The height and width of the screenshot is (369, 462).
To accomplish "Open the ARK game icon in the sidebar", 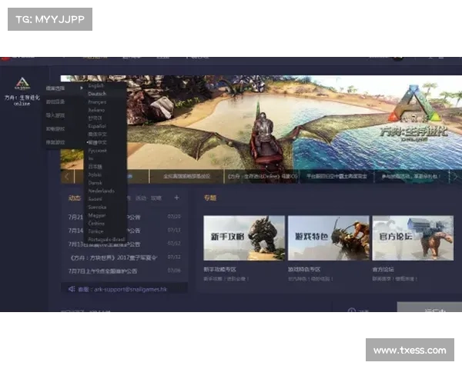I will pyautogui.click(x=22, y=84).
